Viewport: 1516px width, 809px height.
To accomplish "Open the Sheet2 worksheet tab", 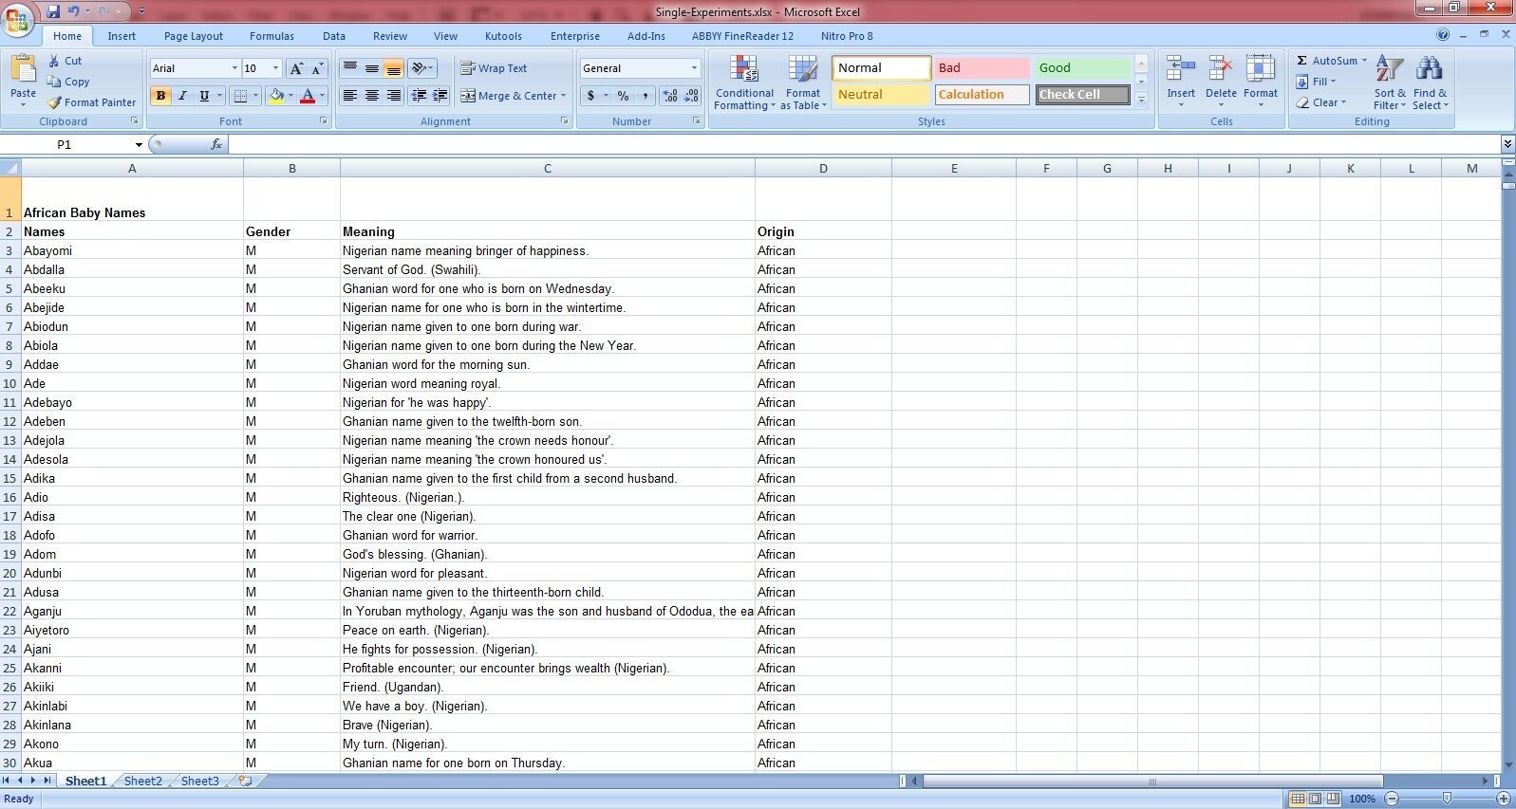I will point(142,781).
